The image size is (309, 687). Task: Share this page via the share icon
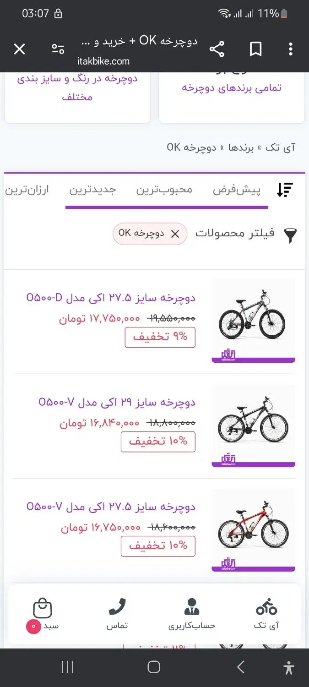pyautogui.click(x=217, y=49)
